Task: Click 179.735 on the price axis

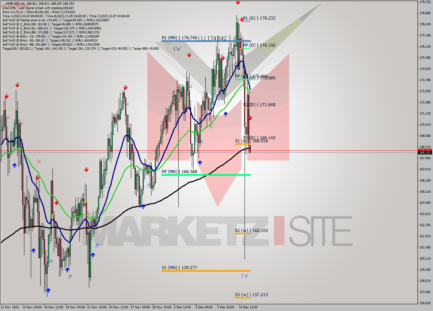Action: pos(425,2)
